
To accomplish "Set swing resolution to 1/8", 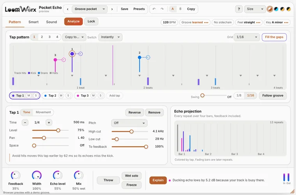I will click(x=239, y=95).
